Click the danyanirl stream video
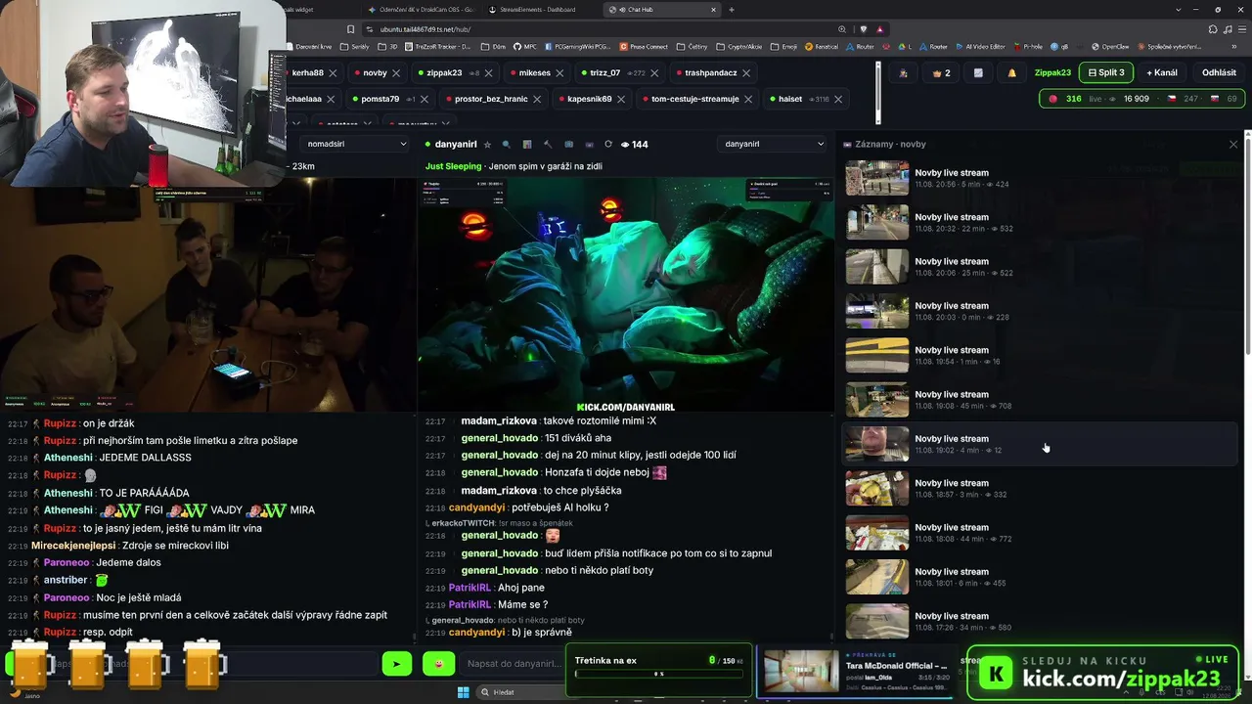The height and width of the screenshot is (704, 1252). click(x=625, y=293)
